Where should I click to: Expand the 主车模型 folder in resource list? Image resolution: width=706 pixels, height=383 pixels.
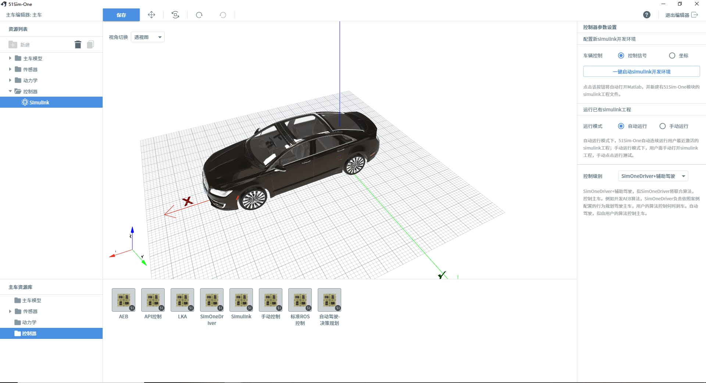[x=10, y=58]
